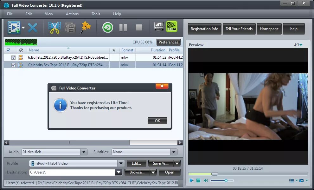Image resolution: width=314 pixels, height=190 pixels.
Task: Open the File menu
Action: point(10,14)
